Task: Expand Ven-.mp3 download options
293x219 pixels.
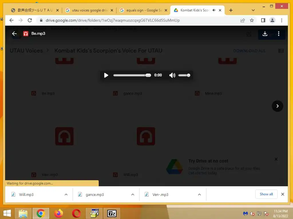Action: [199, 194]
